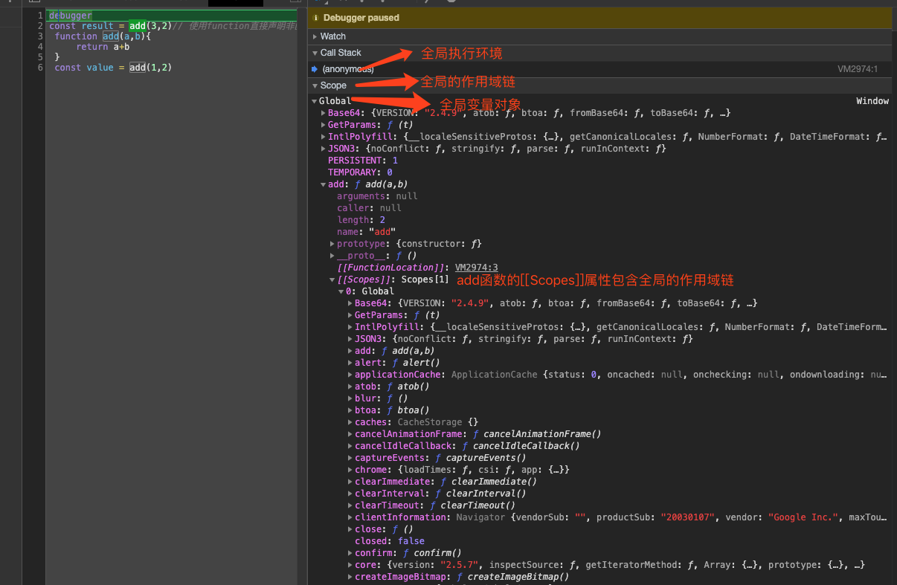Expand JSON3 directly under the top Global

coord(324,149)
